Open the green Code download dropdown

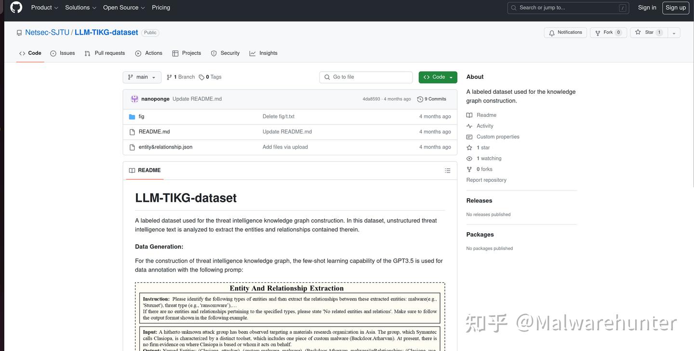pos(437,77)
